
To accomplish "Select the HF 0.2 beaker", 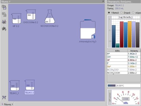I will [16, 18].
